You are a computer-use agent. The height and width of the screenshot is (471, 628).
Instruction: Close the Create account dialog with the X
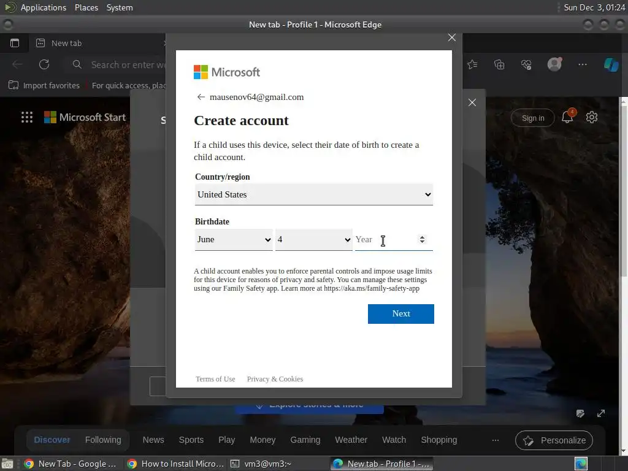click(452, 37)
